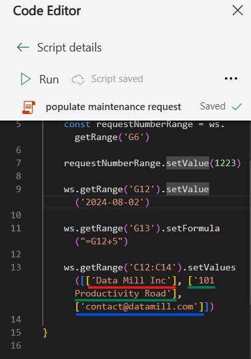
Task: Click the script scroll icon
Action: coord(29,107)
